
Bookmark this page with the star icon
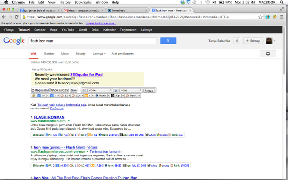tap(260, 17)
